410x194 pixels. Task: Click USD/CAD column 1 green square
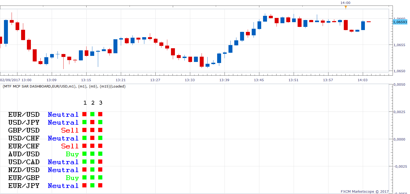tap(84, 162)
